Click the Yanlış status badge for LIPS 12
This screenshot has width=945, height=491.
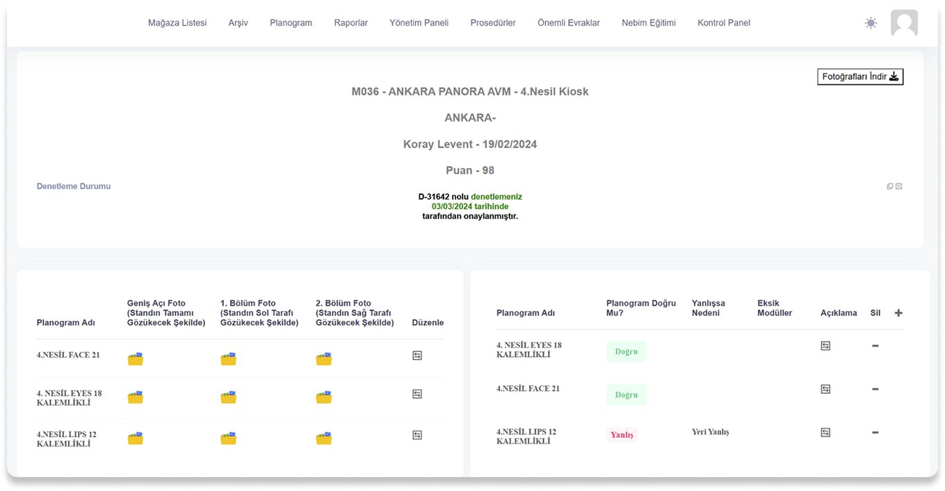click(622, 435)
